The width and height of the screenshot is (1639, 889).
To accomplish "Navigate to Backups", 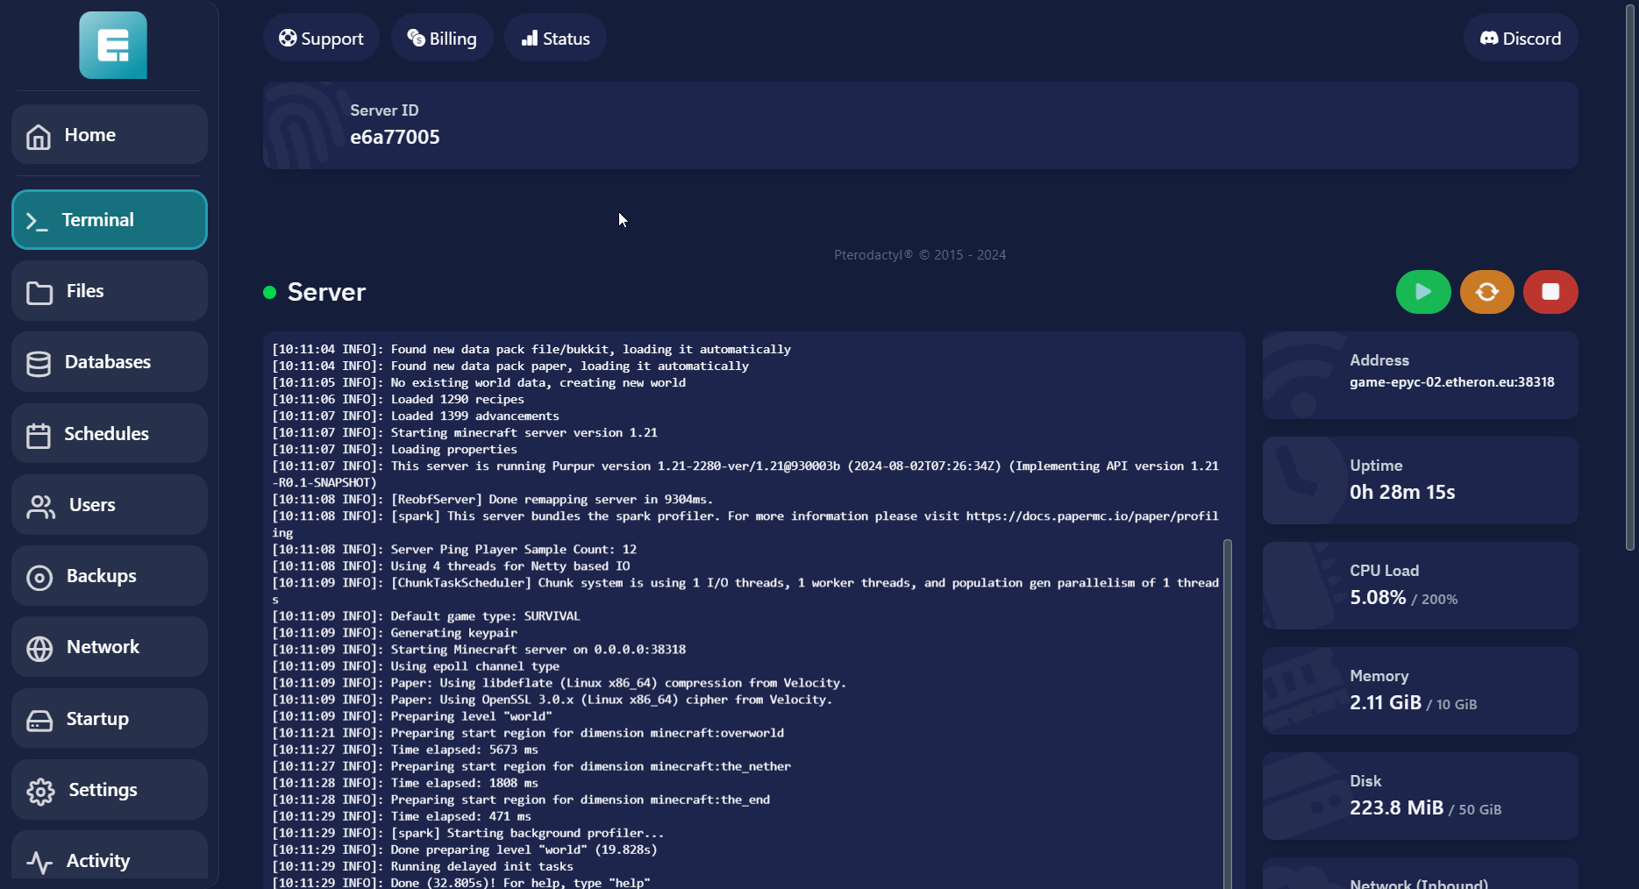I will tap(110, 576).
